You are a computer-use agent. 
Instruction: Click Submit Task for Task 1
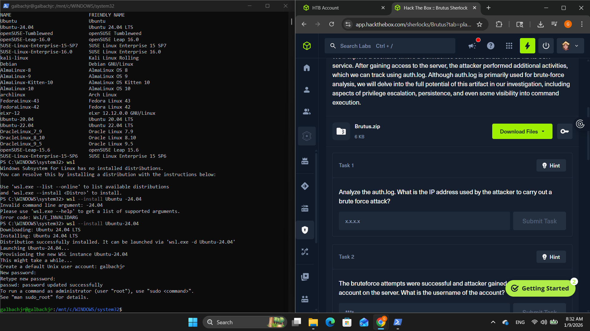540,221
